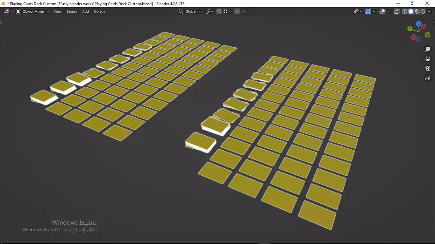Open the editor type selector

click(8, 11)
